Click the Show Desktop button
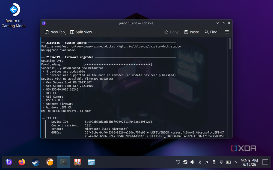The height and width of the screenshot is (170, 273). [x=265, y=162]
